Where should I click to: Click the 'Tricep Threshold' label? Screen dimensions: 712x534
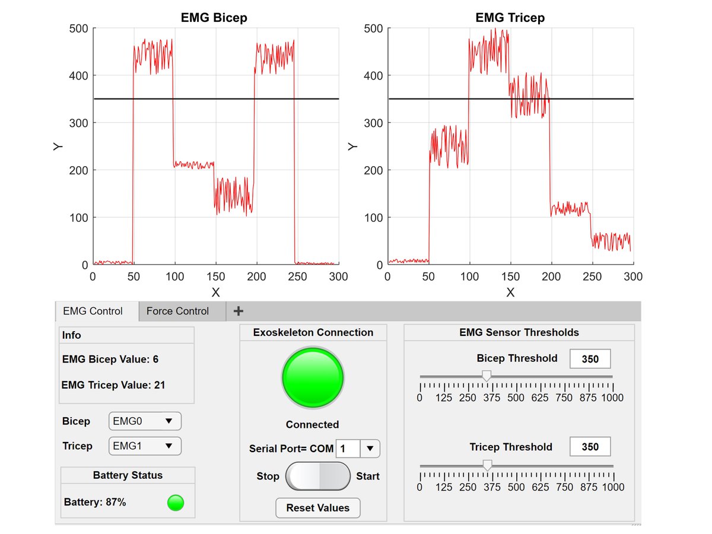[511, 447]
